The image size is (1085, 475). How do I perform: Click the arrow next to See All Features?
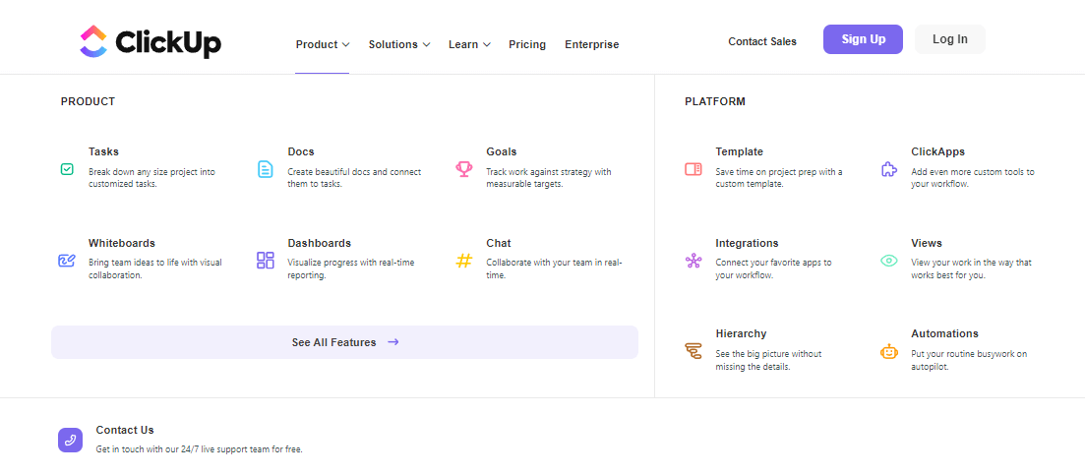(x=393, y=342)
